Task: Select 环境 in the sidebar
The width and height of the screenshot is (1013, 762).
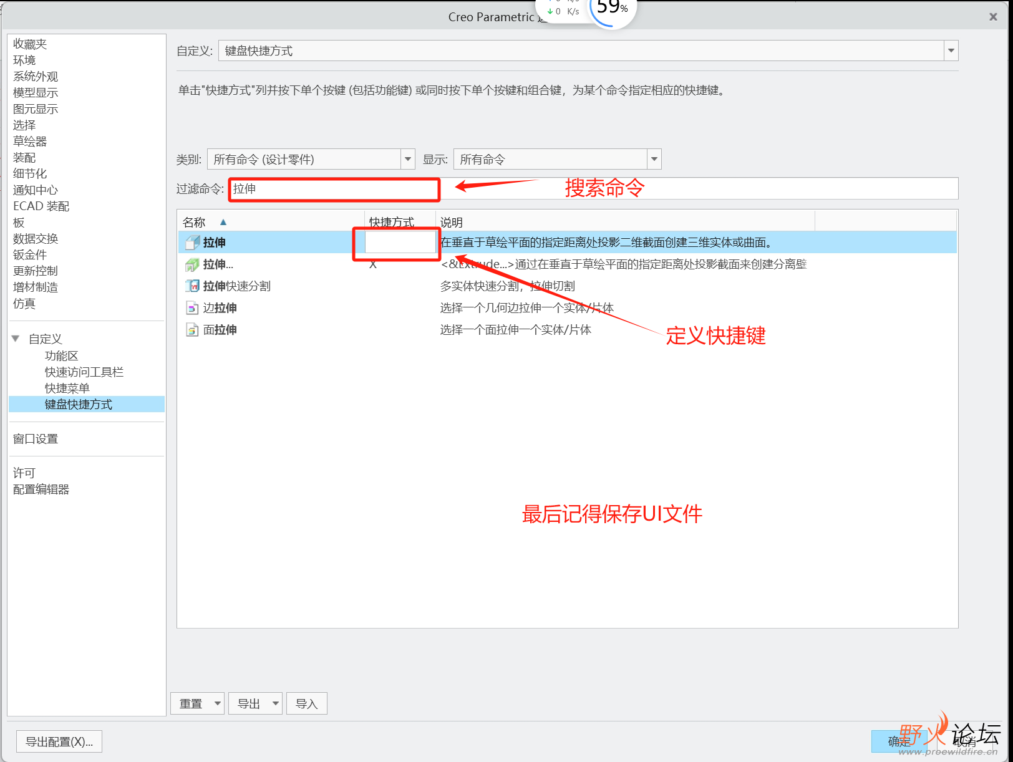Action: coord(24,60)
